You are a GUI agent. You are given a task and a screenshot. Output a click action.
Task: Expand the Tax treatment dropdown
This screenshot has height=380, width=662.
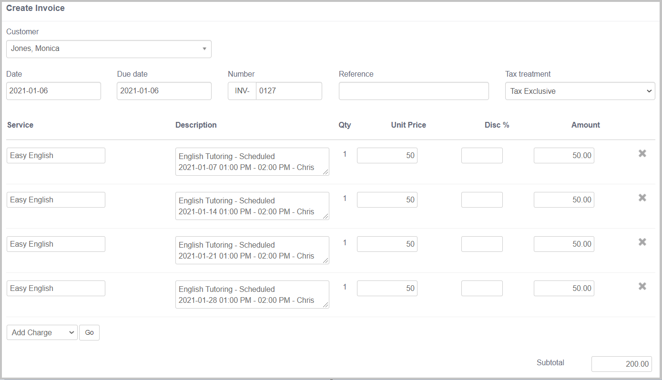pyautogui.click(x=580, y=91)
